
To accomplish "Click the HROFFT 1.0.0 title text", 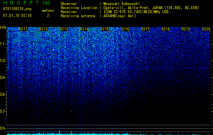I will coord(26,3).
